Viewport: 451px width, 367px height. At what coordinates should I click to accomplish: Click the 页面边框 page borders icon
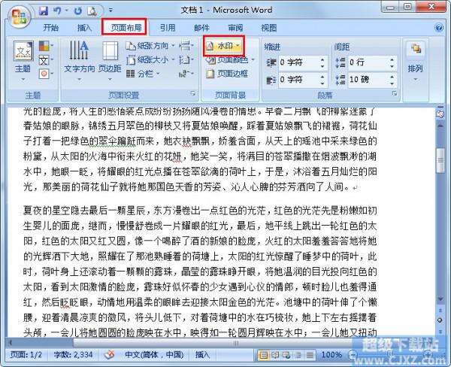point(210,74)
